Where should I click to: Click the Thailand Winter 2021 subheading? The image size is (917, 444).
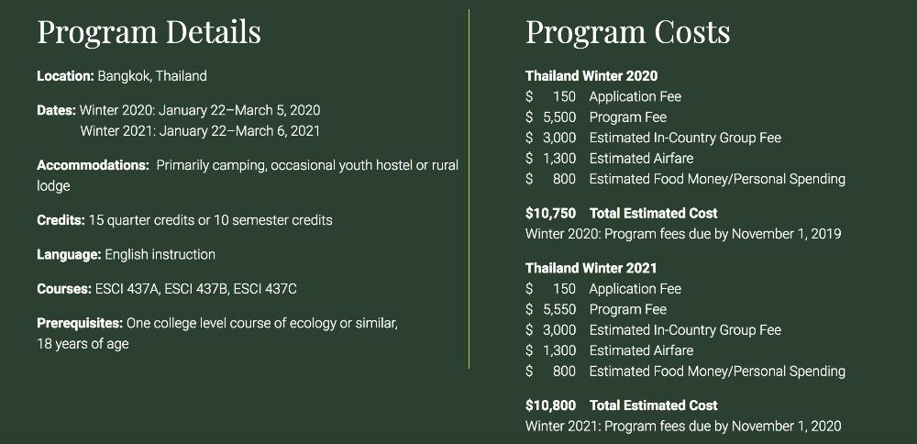pyautogui.click(x=591, y=269)
